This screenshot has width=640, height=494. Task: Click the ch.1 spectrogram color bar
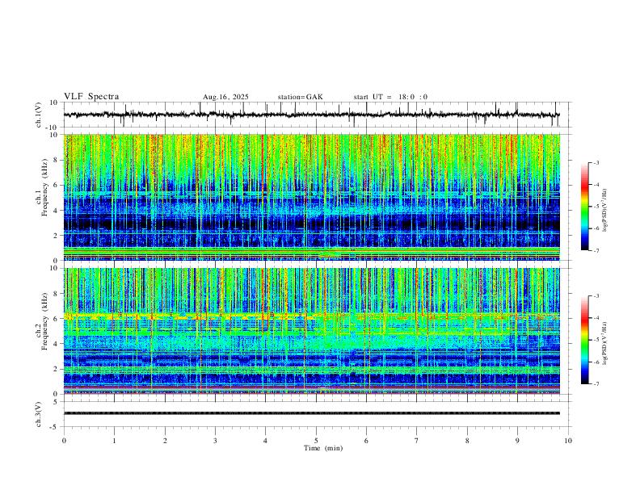584,207
